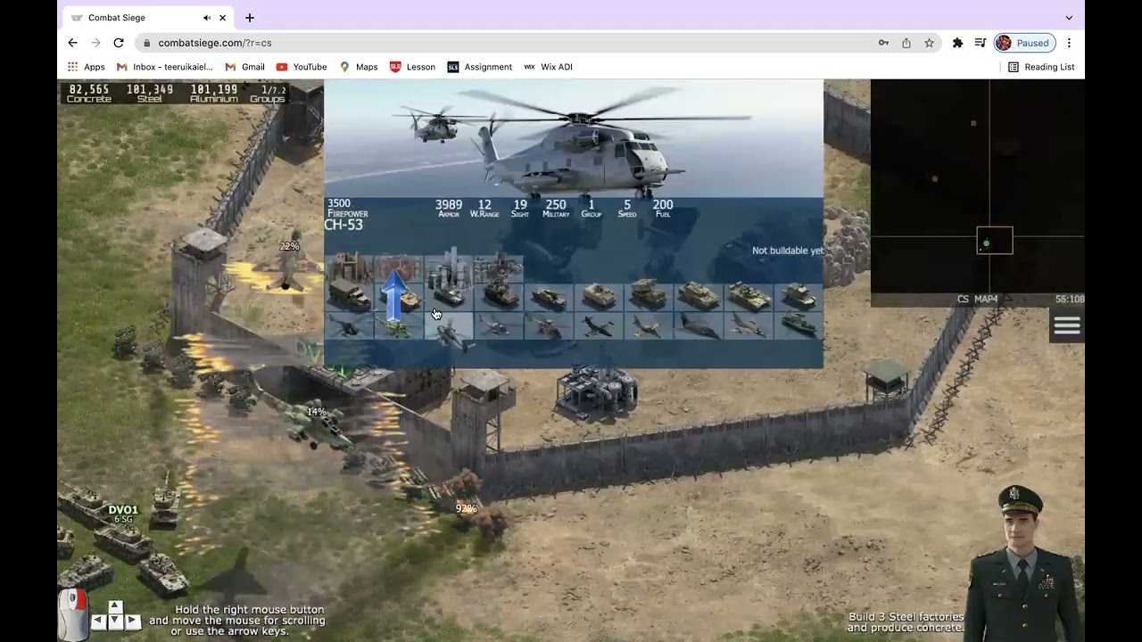Open a new browser tab

250,18
